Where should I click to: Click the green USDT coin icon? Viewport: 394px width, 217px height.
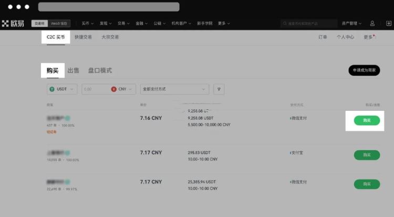pos(51,89)
